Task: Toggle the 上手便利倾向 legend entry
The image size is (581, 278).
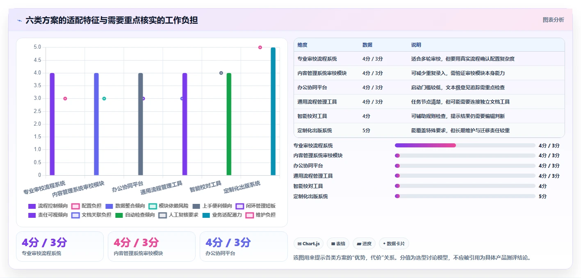Action: coord(212,206)
